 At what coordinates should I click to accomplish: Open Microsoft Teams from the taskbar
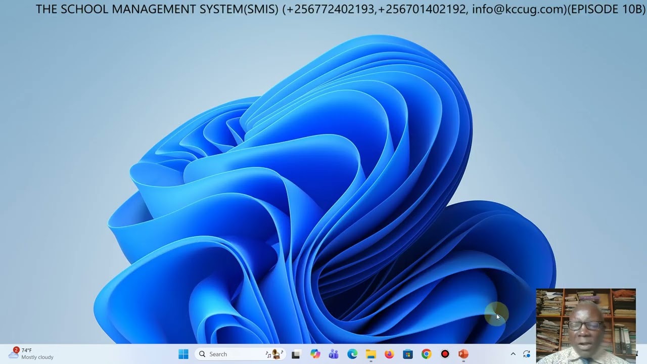click(334, 354)
